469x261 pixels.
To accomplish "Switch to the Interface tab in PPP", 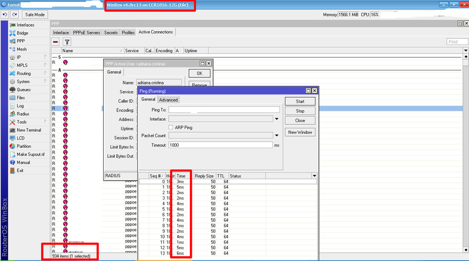I will tap(61, 32).
